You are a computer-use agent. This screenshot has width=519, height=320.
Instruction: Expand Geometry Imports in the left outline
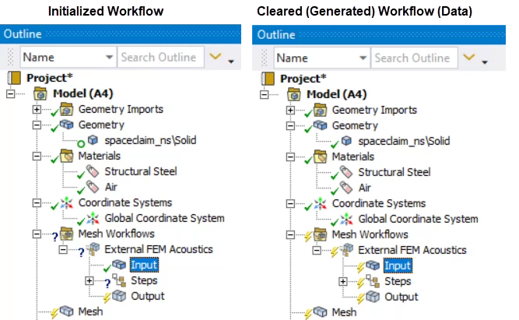coord(36,110)
